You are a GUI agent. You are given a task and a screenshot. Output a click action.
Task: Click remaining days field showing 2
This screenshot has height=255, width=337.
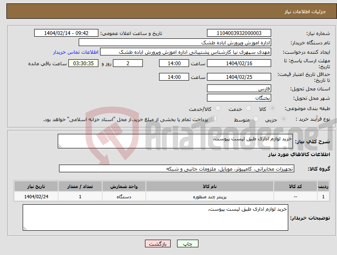(128, 63)
